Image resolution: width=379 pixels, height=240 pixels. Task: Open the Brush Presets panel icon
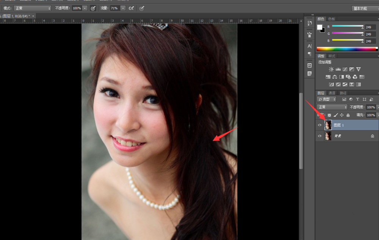(x=310, y=34)
